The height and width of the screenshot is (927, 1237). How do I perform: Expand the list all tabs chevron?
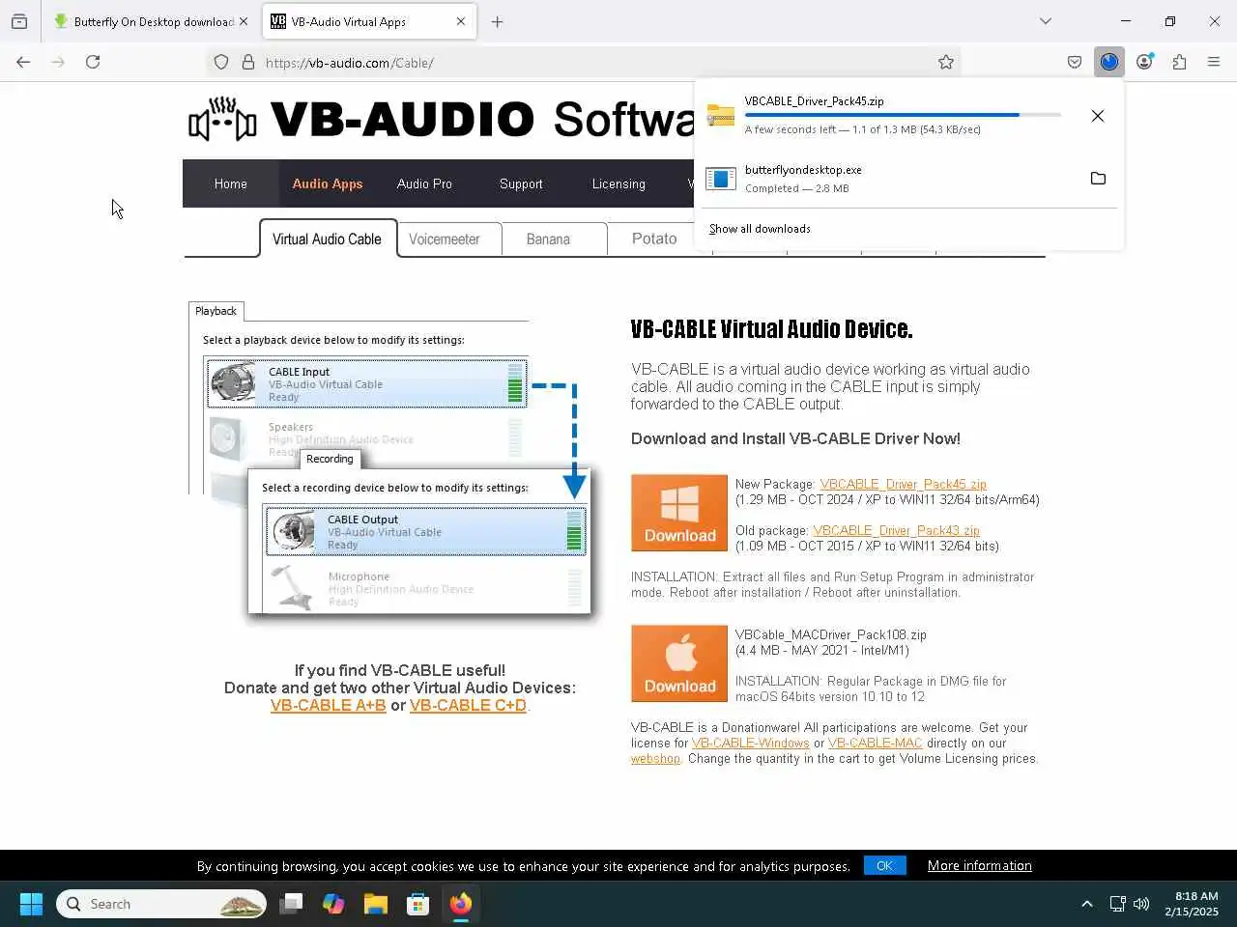[1046, 21]
